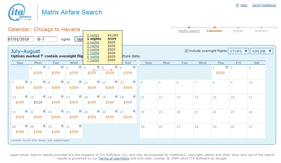The width and height of the screenshot is (281, 163).
Task: Open the Terms of Use Policy link
Action: [x=114, y=158]
